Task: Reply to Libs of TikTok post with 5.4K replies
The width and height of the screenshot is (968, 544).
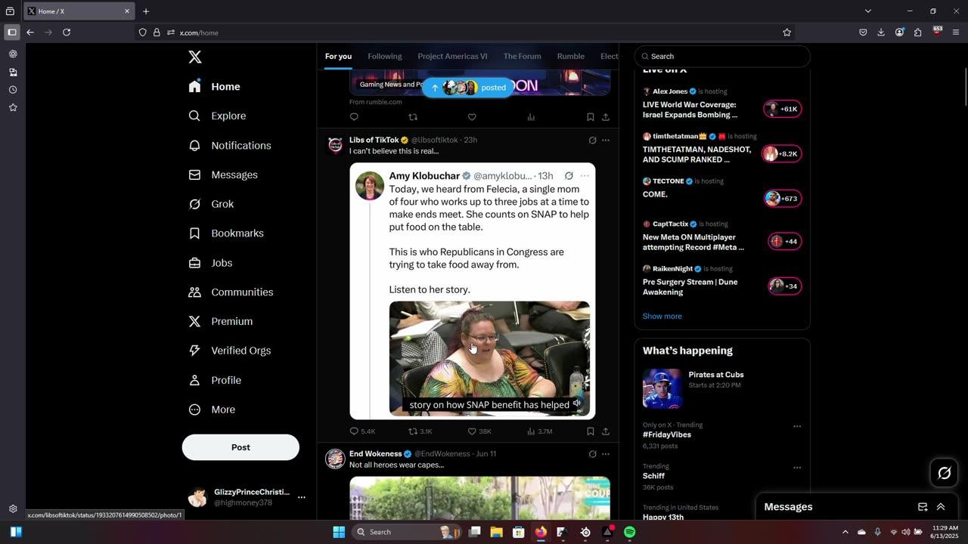Action: 362,431
